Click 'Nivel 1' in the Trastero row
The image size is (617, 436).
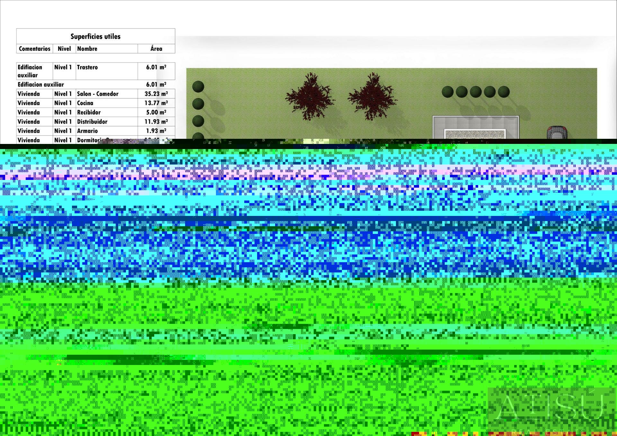pos(63,67)
